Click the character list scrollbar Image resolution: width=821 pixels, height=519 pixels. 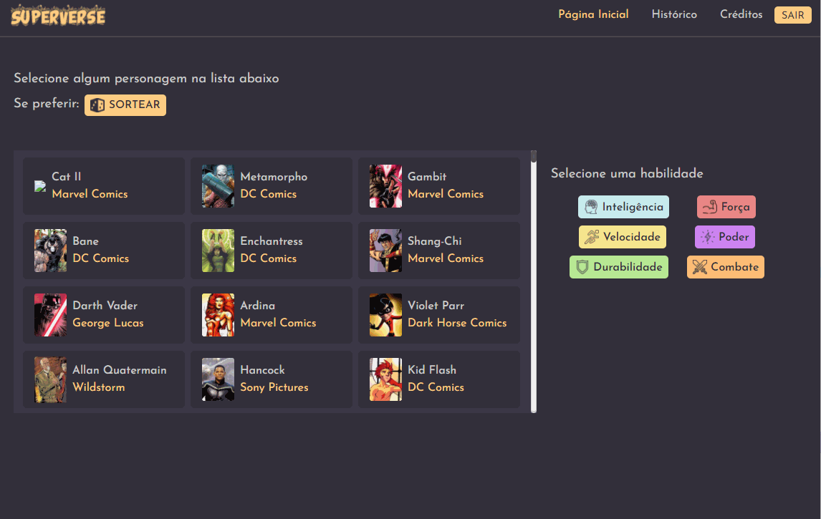coord(534,281)
